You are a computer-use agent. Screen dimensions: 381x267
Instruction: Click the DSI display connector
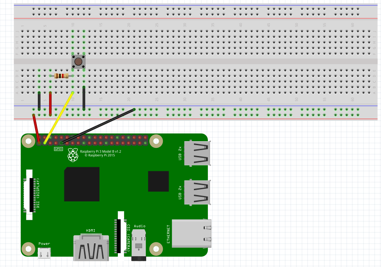pyautogui.click(x=30, y=195)
